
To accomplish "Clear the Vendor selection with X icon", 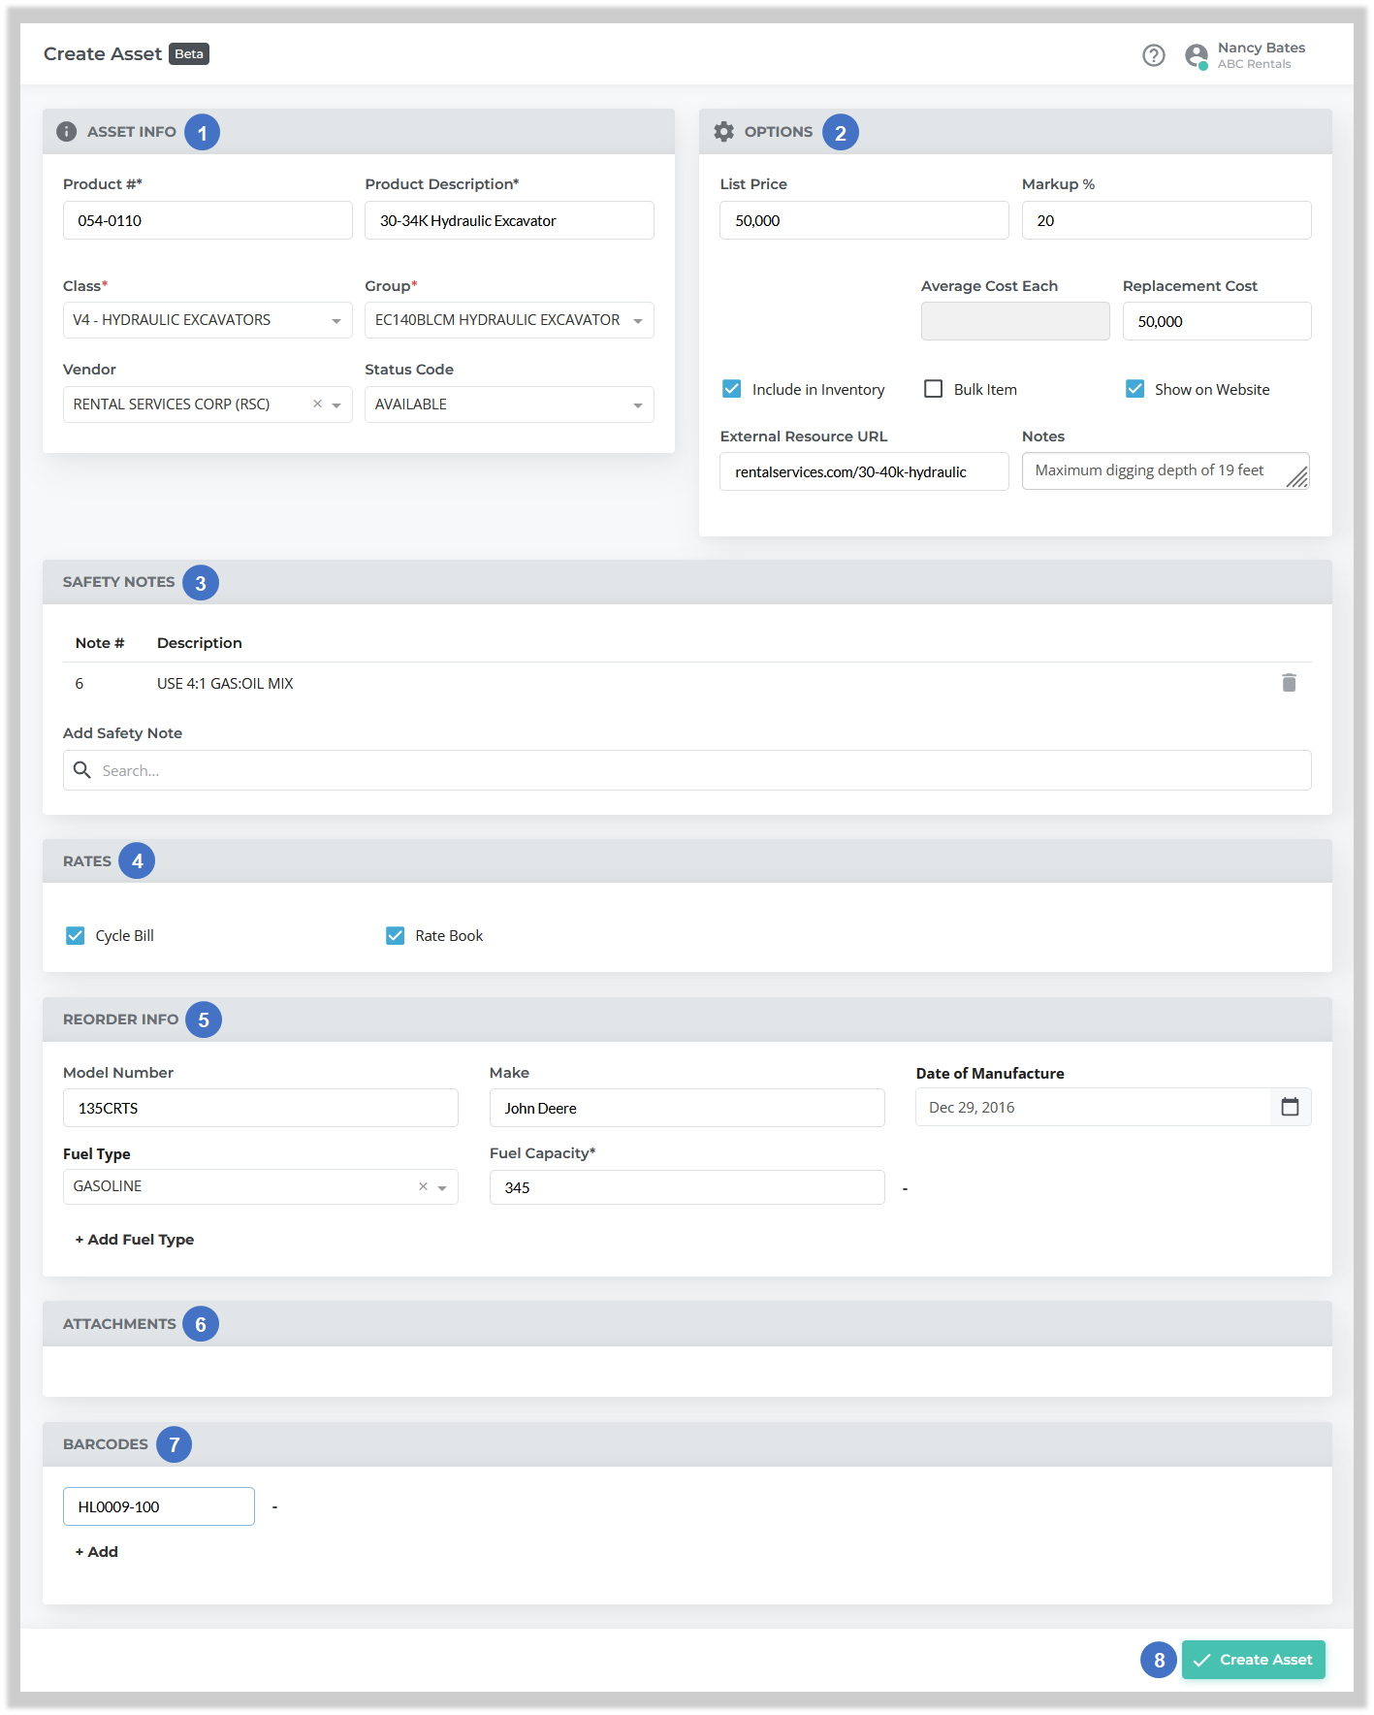I will pyautogui.click(x=317, y=404).
